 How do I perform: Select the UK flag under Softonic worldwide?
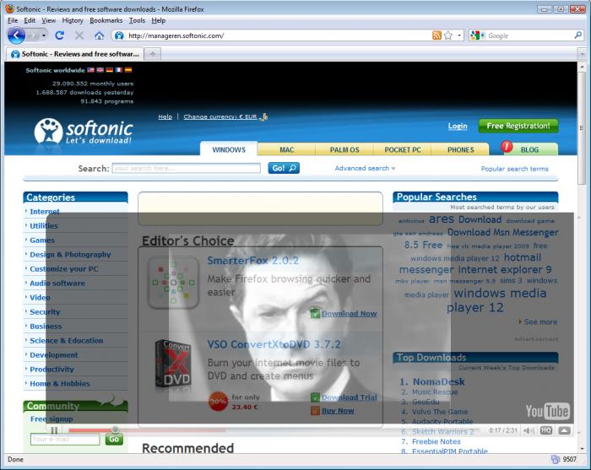click(100, 70)
